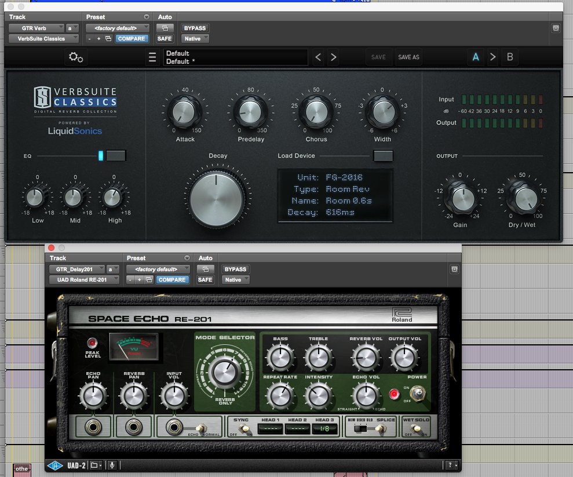Viewport: 573px width, 477px height.
Task: Open RE-201 Preset header menu arrow
Action: (x=187, y=258)
